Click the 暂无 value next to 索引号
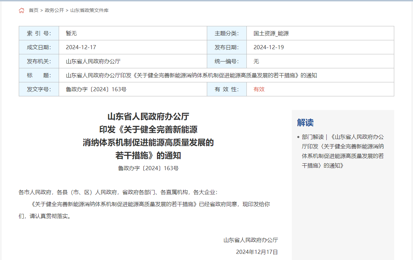This screenshot has width=413, height=260. [x=71, y=33]
